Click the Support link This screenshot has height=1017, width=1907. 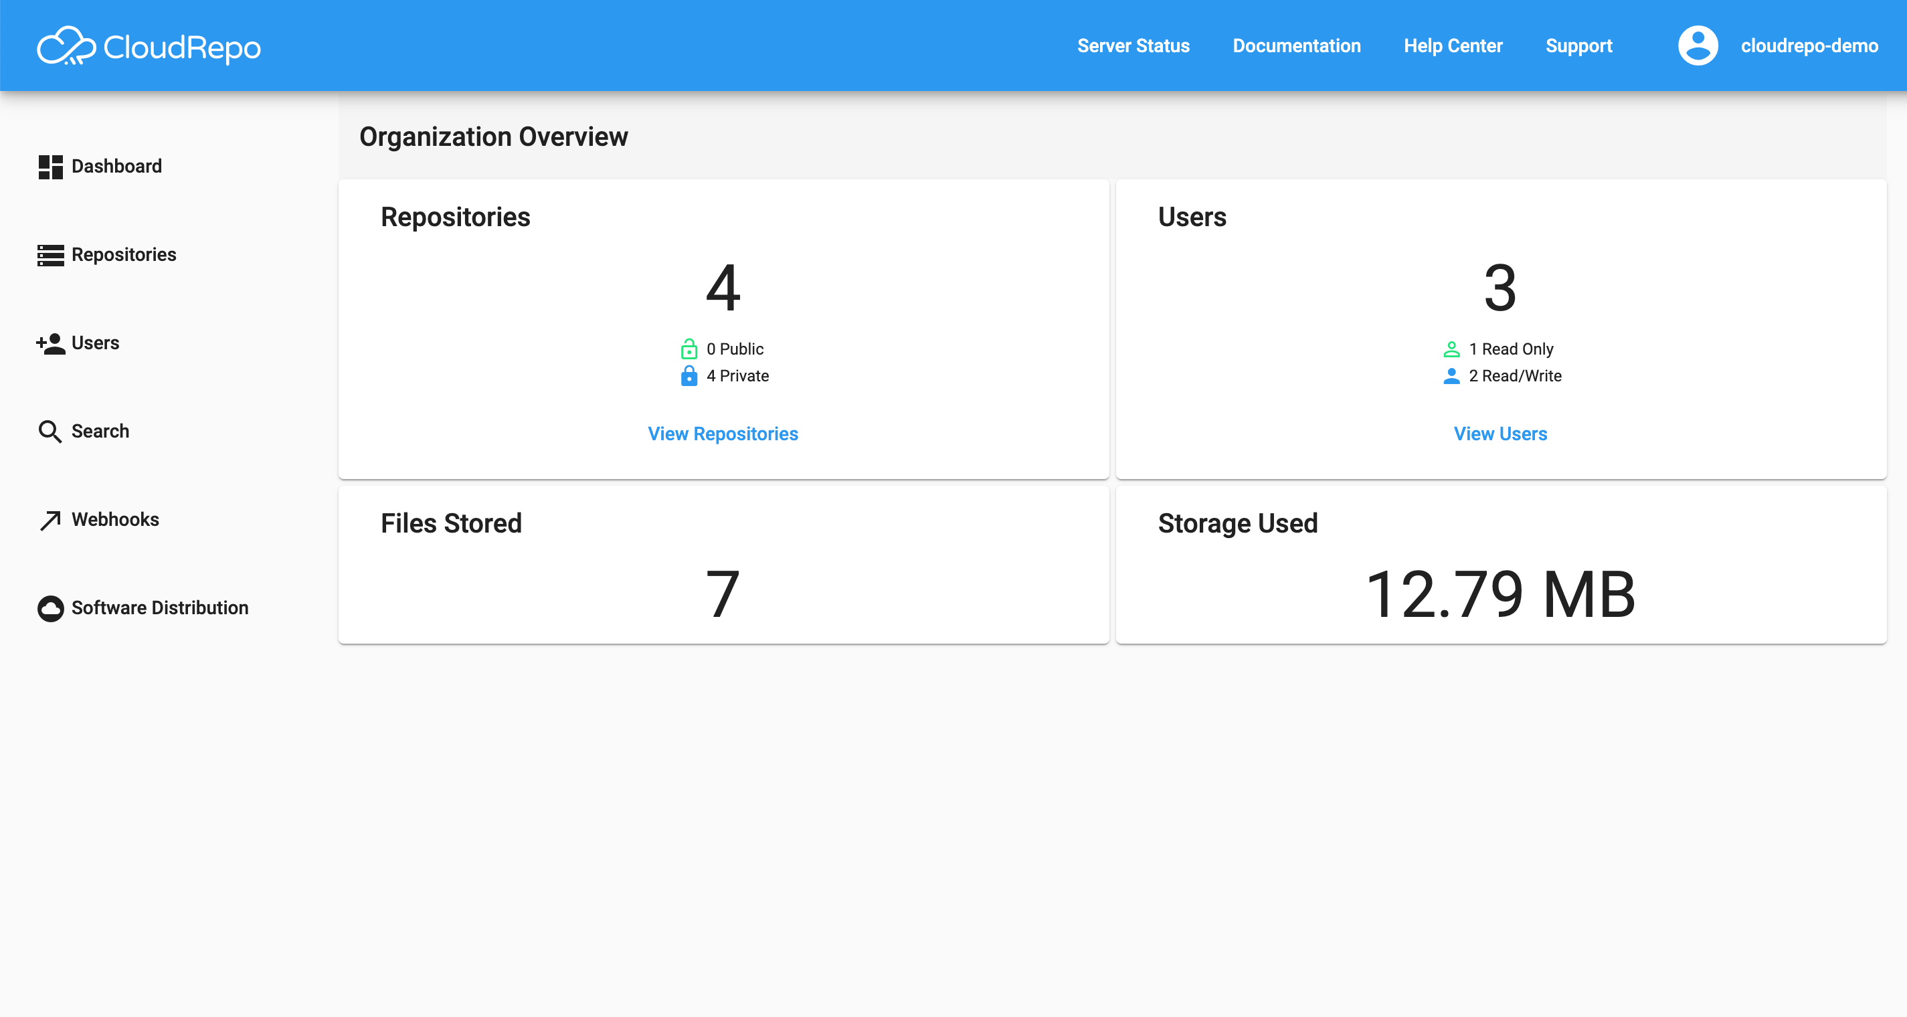pos(1578,46)
